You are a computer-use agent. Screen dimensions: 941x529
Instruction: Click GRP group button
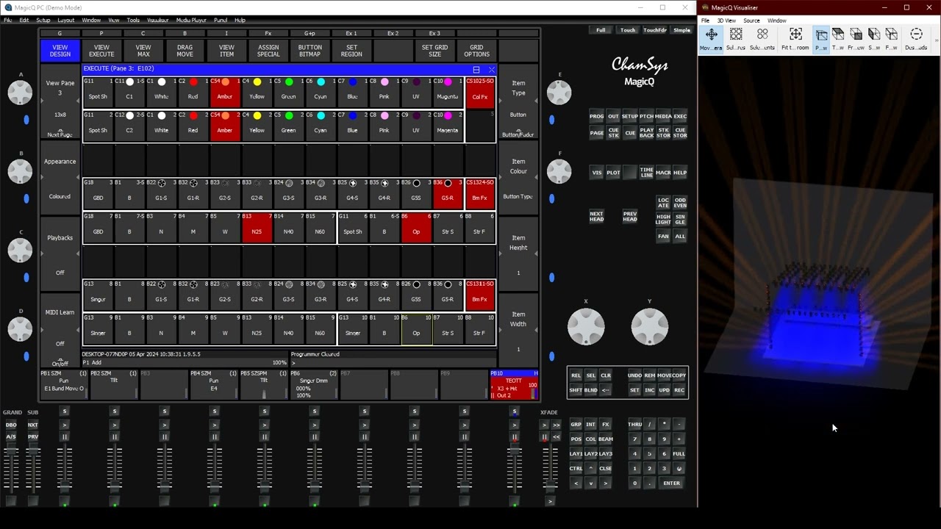point(576,424)
